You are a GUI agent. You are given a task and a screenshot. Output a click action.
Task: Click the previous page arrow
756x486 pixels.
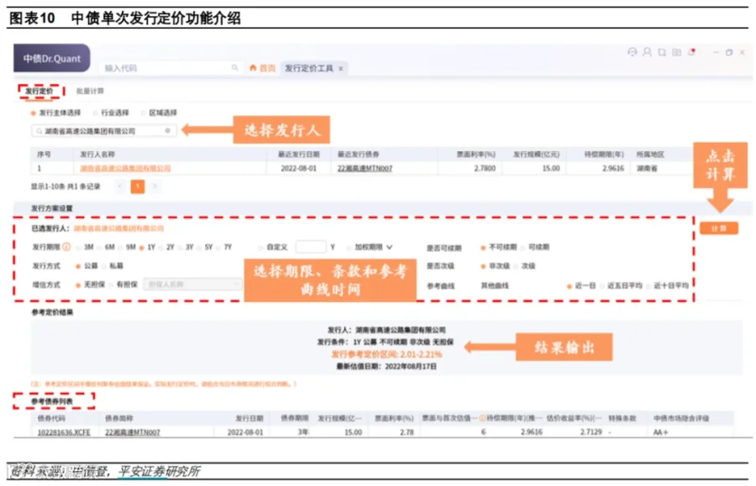click(x=120, y=186)
